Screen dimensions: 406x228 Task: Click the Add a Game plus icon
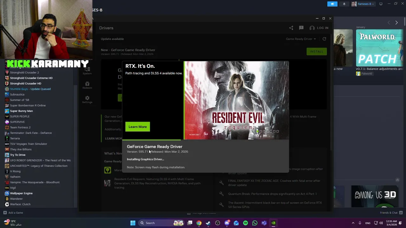5,212
